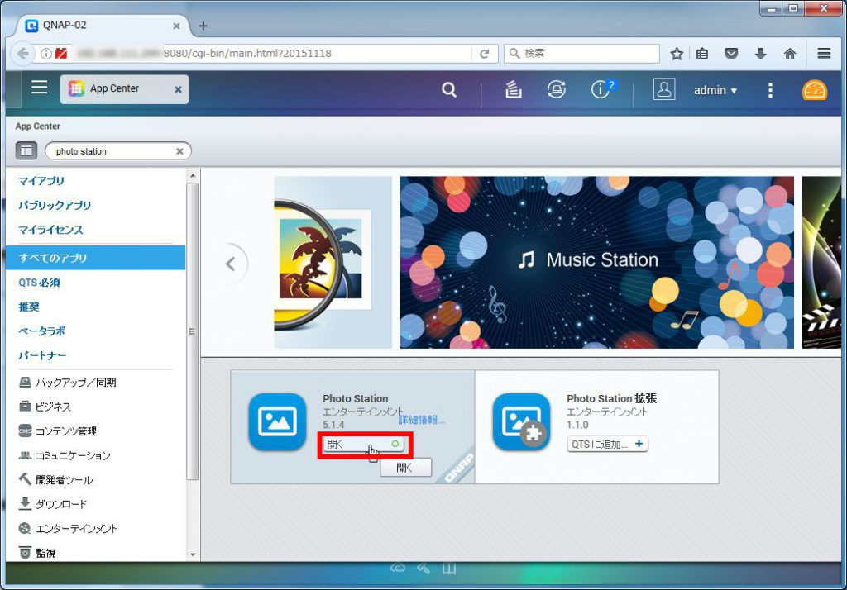Select パートナー category
Viewport: 847px width, 590px height.
[x=42, y=355]
